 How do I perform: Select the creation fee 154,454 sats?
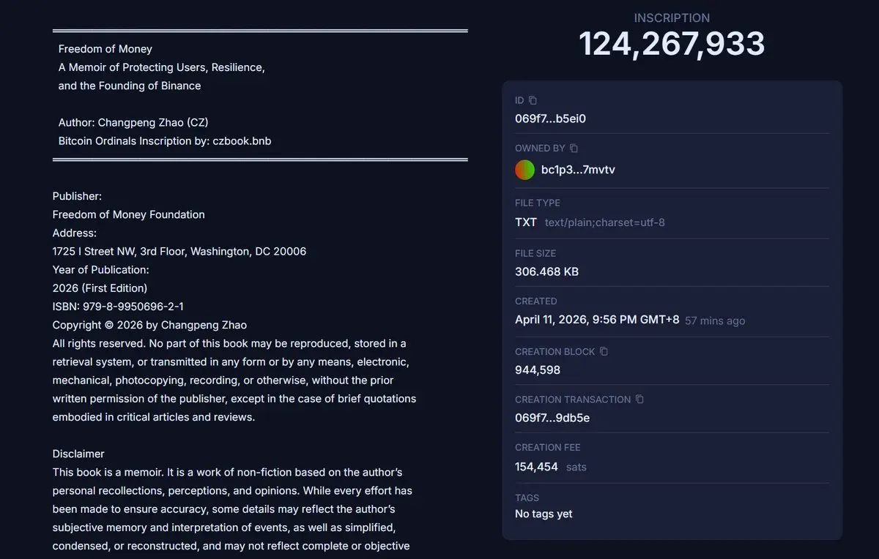(551, 467)
